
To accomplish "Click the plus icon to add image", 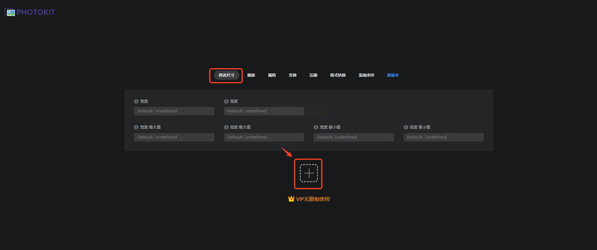I will [x=309, y=173].
